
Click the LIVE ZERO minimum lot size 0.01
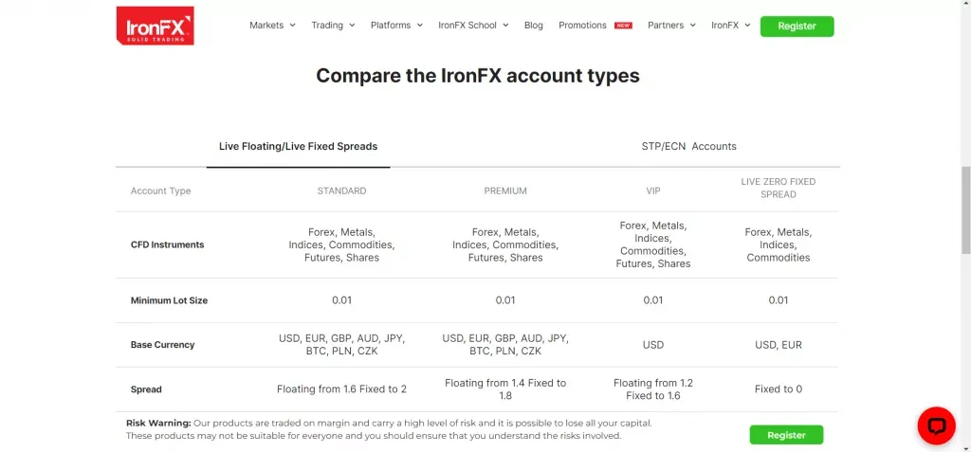tap(779, 300)
